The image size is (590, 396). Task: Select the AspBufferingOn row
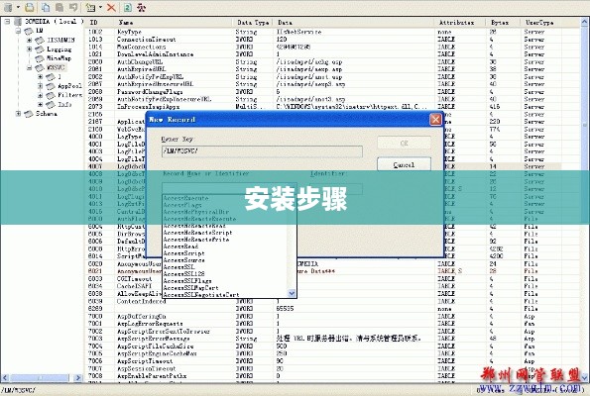click(323, 317)
